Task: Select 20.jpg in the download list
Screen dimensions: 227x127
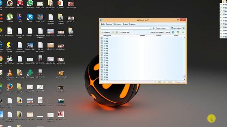Action: click(x=106, y=60)
